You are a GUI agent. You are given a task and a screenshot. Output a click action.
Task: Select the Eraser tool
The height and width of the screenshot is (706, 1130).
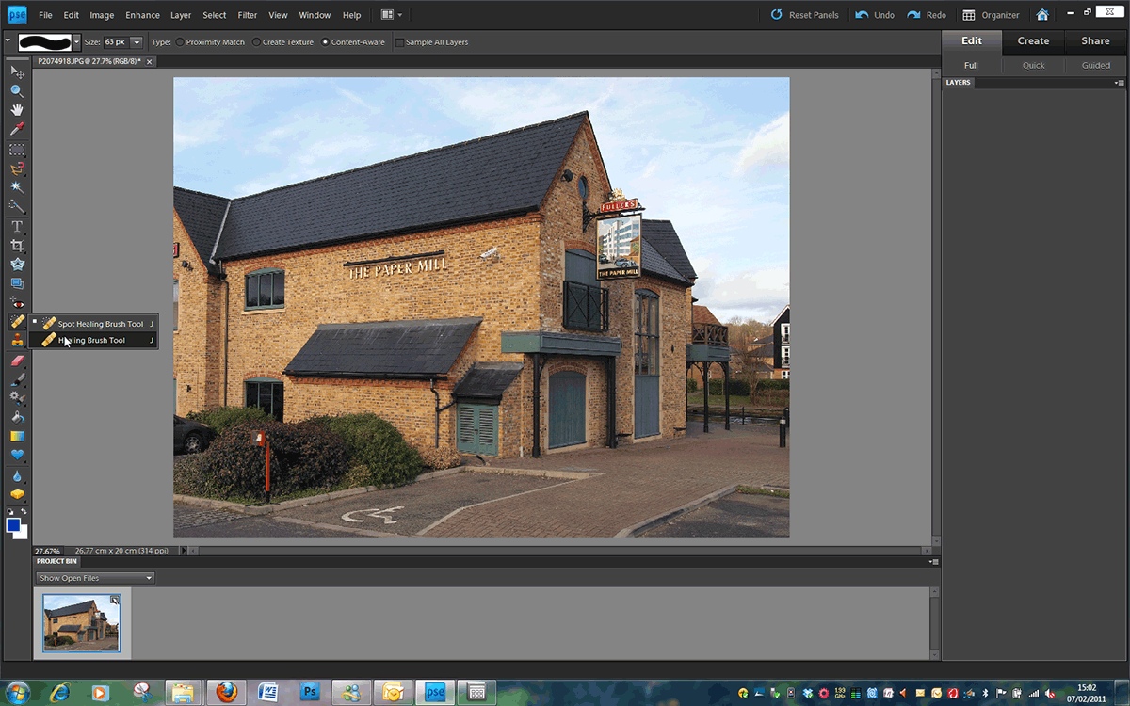[17, 360]
